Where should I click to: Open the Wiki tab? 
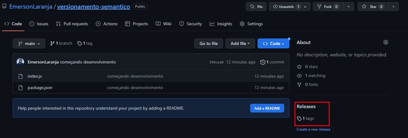[164, 24]
